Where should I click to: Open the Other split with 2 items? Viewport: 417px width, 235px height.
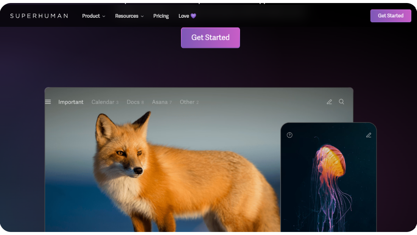click(189, 102)
